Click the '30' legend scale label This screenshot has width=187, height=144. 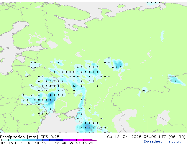click(x=64, y=143)
